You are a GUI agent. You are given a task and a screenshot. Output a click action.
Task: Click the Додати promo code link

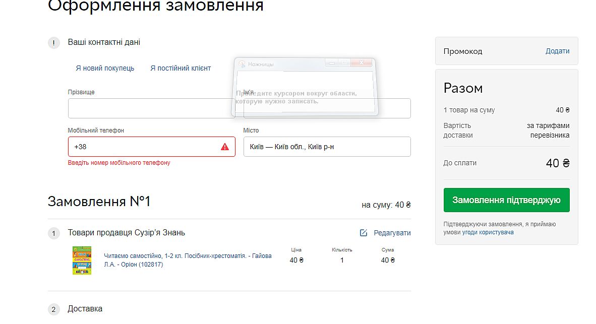tap(557, 51)
